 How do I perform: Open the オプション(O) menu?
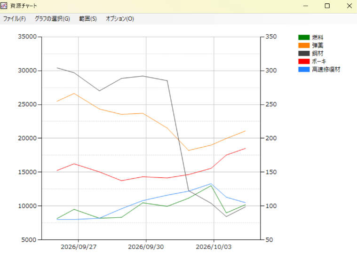(x=120, y=19)
